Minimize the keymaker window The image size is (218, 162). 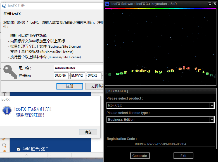[x=210, y=4]
